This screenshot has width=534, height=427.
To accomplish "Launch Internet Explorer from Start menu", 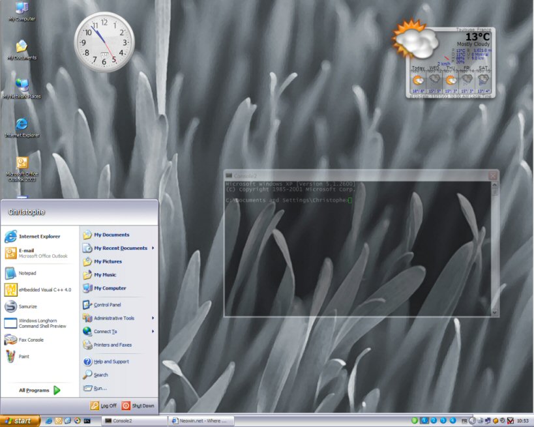I will (40, 236).
